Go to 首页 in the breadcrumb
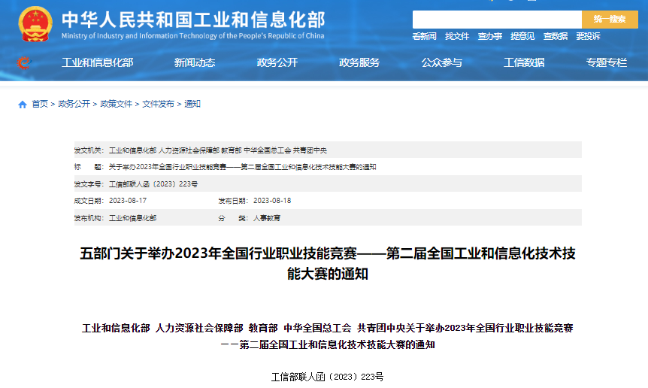648x388 pixels. pyautogui.click(x=40, y=104)
